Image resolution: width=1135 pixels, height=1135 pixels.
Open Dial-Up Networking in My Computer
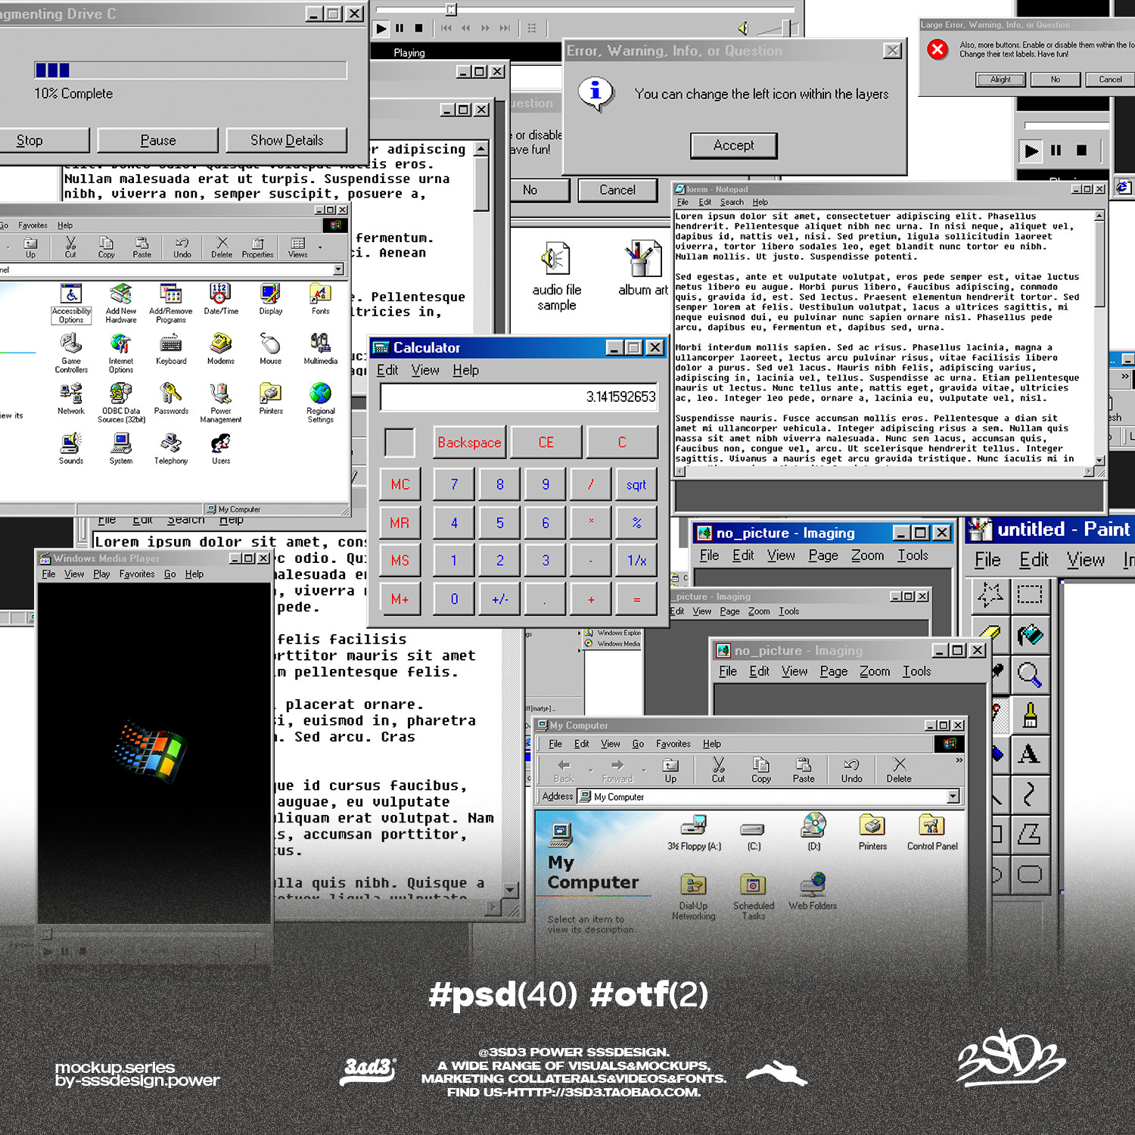tap(693, 897)
